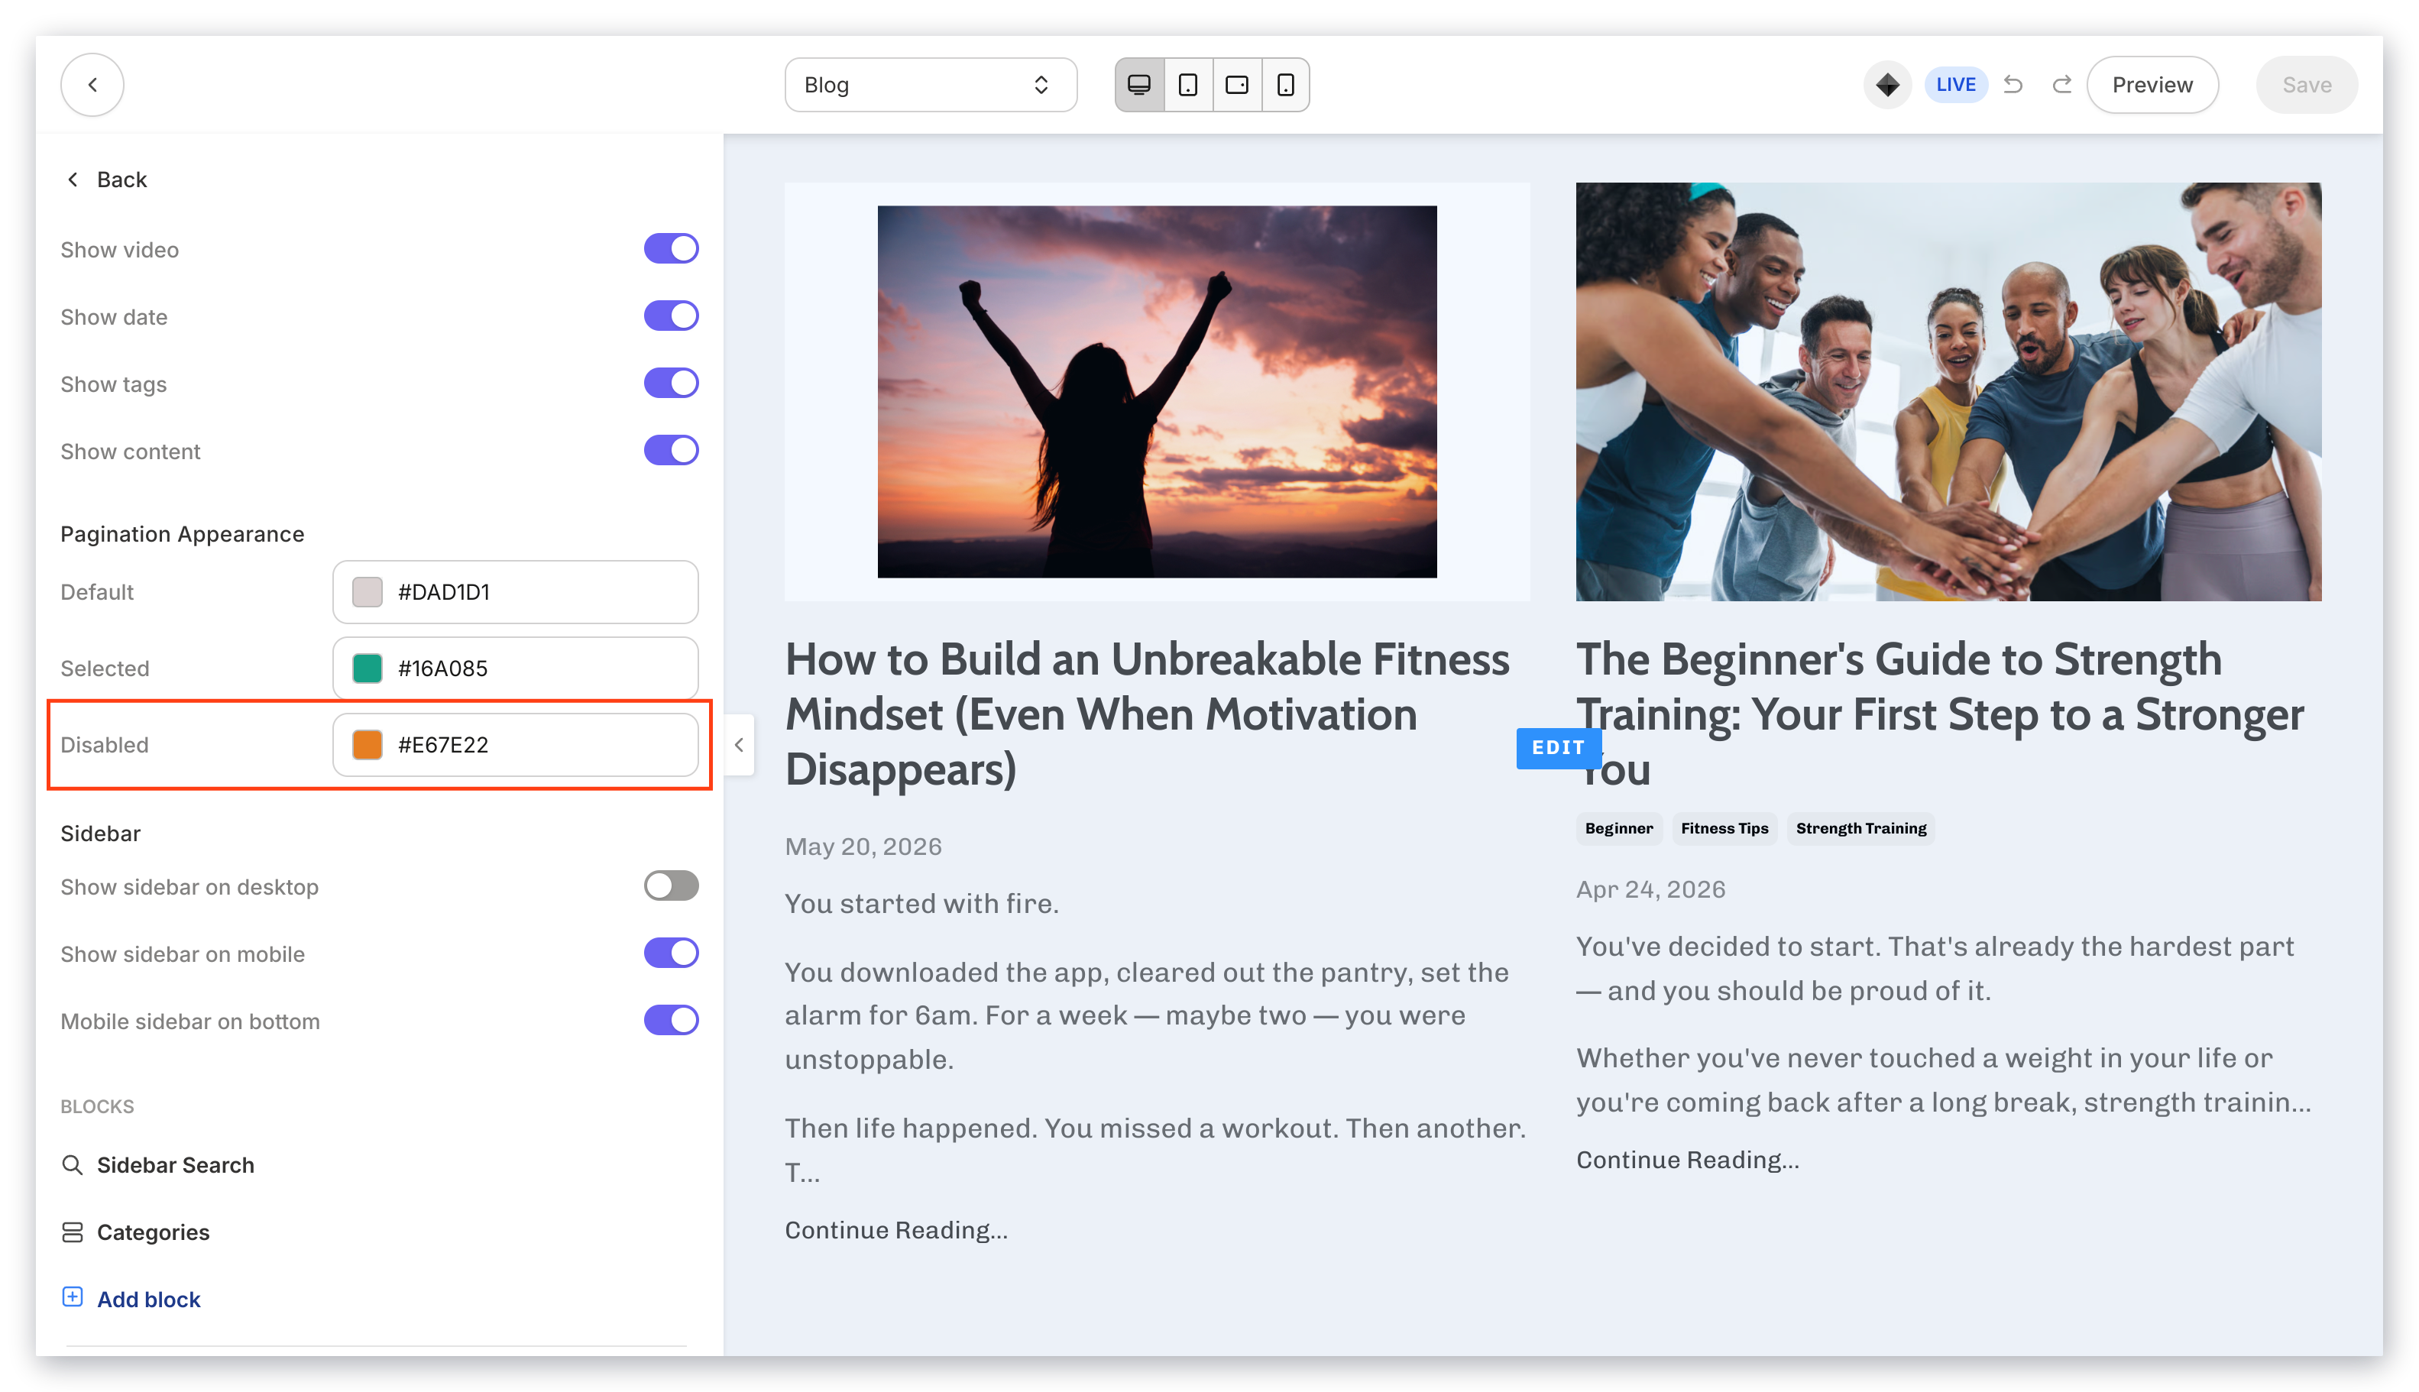Open the Beginner's Guide to Strength Training title
2419x1392 pixels.
tap(1940, 715)
